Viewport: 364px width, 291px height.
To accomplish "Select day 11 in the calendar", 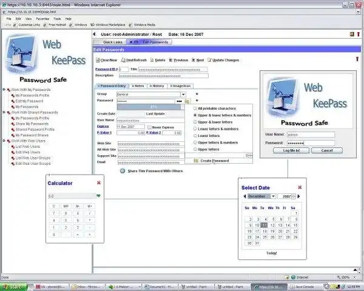I will [x=264, y=225].
